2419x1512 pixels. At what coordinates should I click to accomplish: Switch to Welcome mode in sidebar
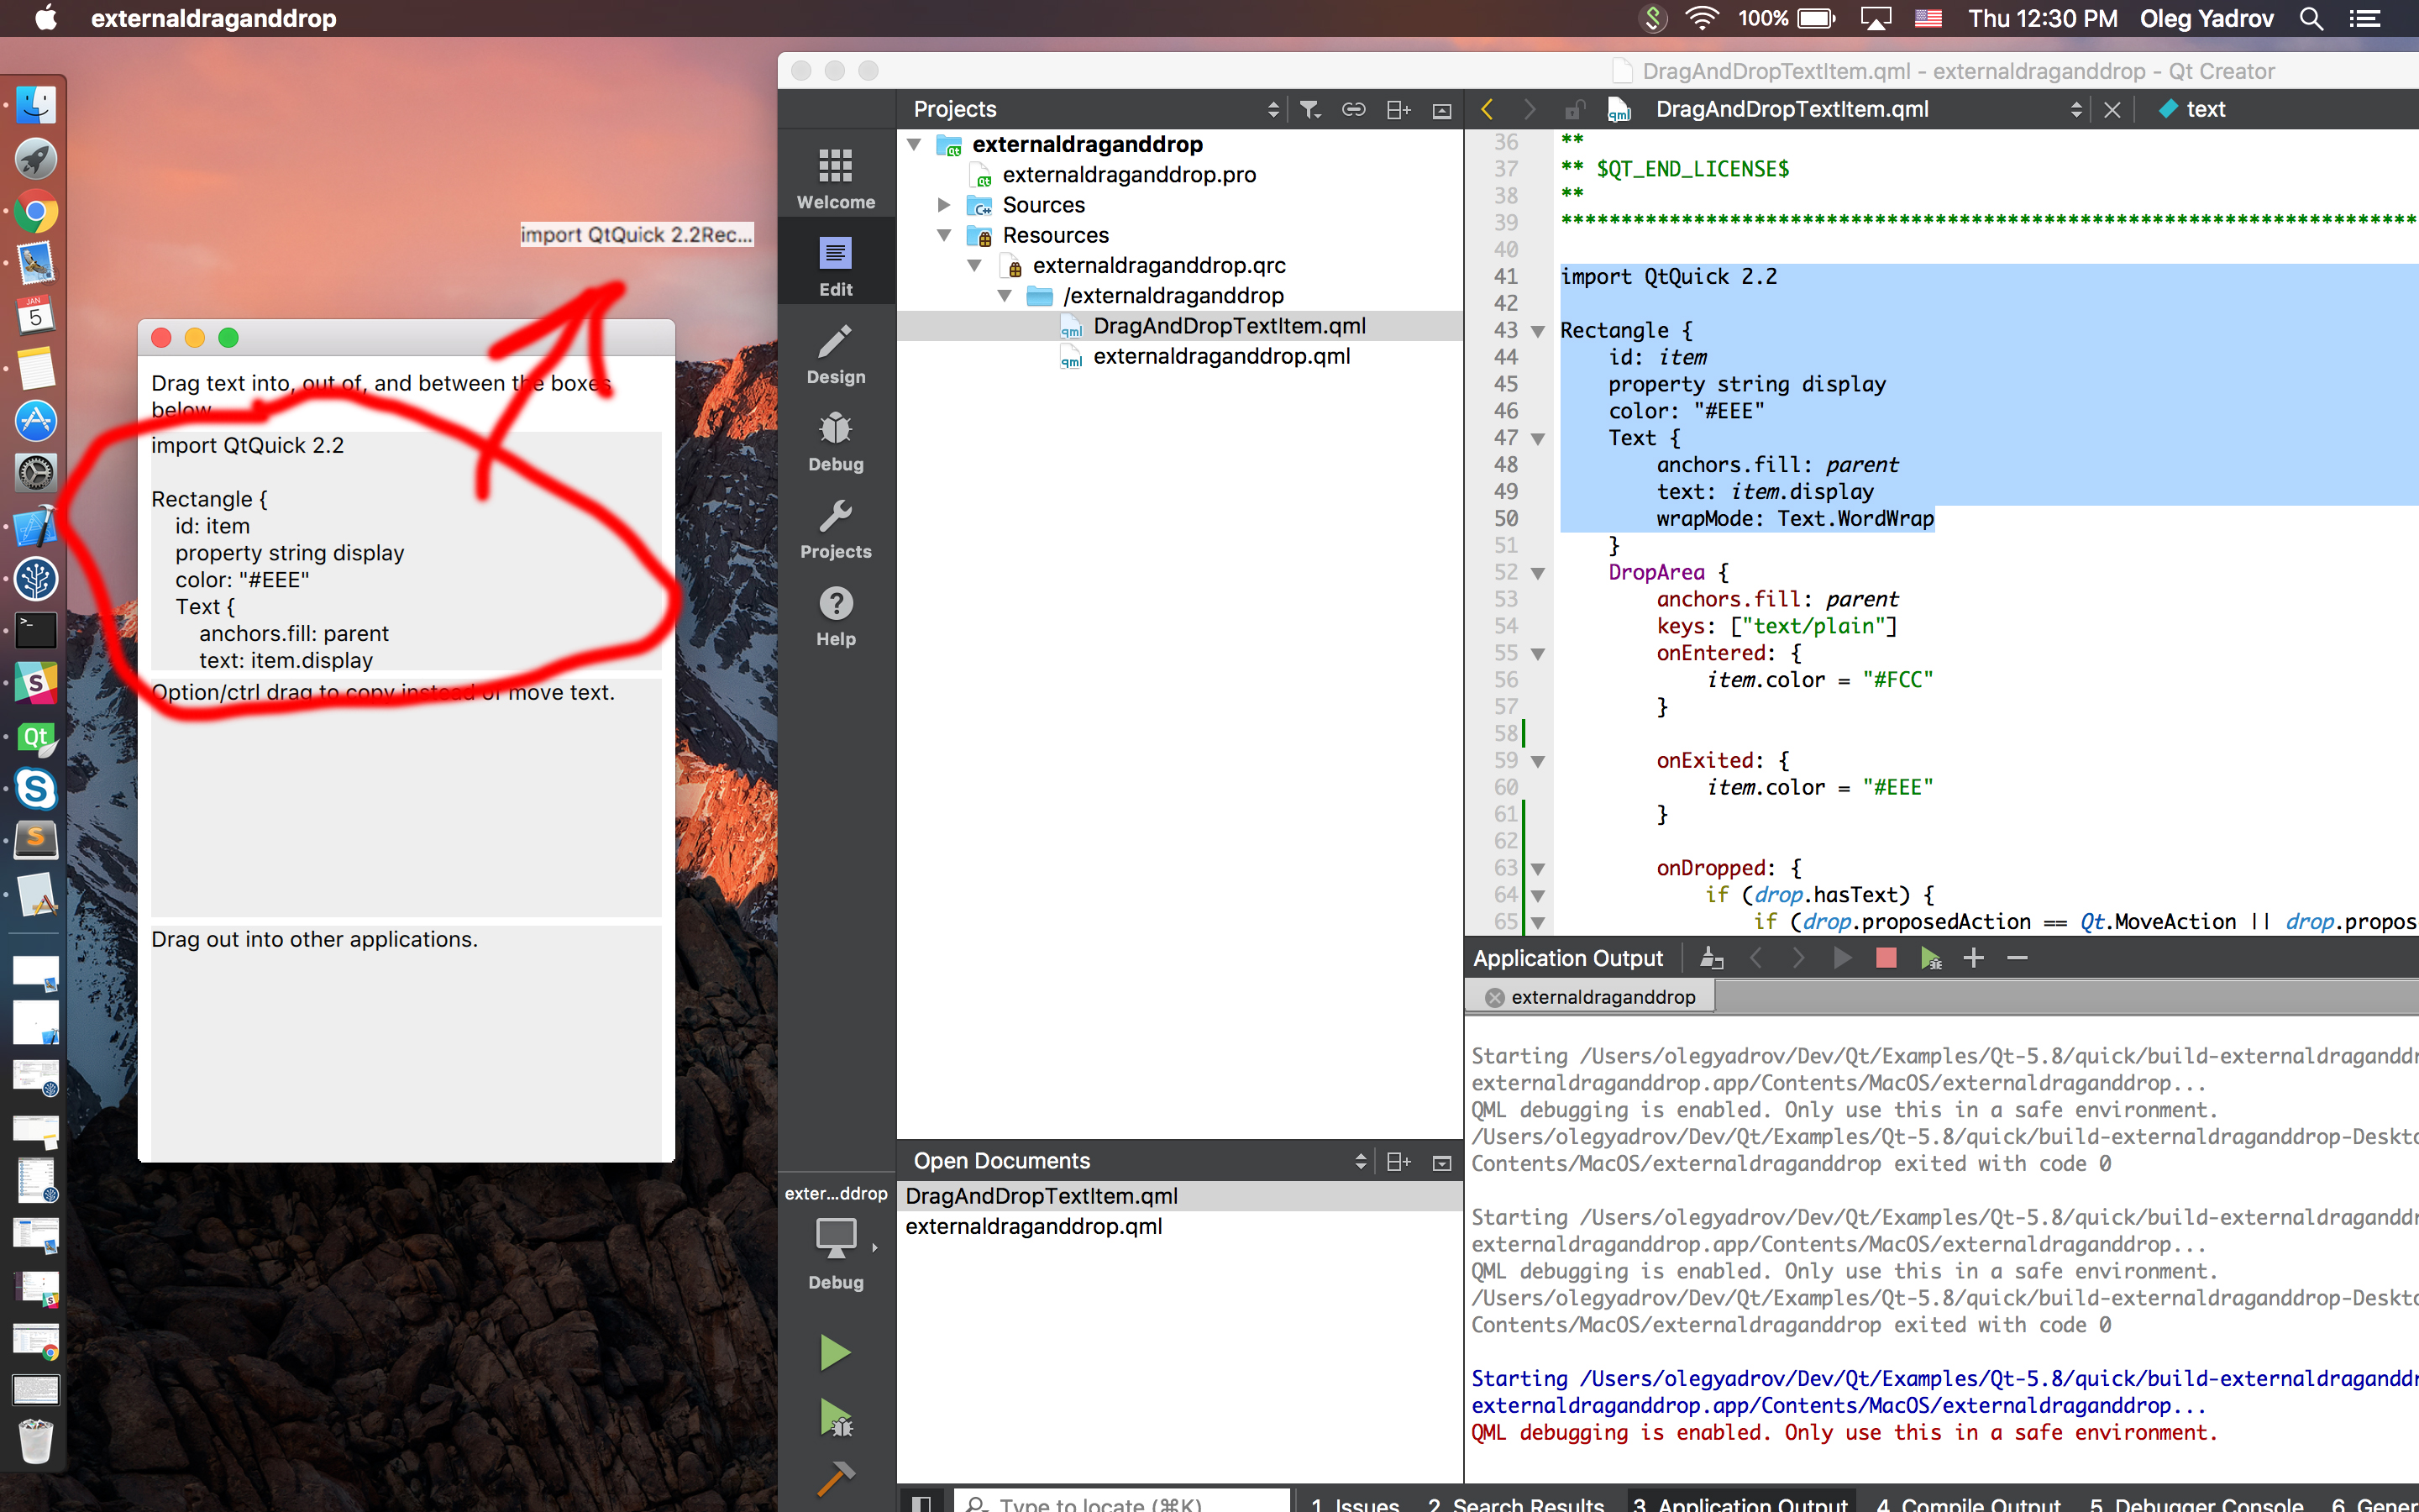(x=835, y=179)
